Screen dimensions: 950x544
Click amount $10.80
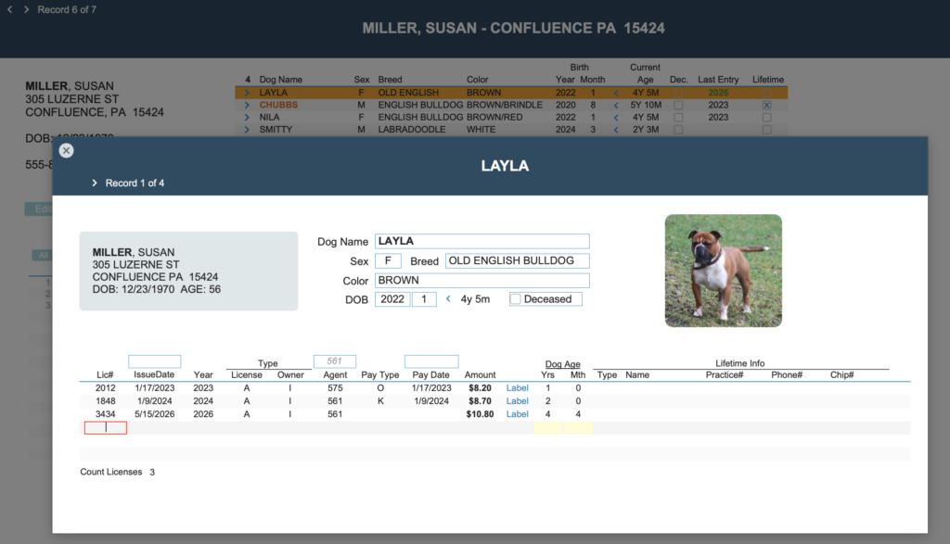(x=480, y=414)
